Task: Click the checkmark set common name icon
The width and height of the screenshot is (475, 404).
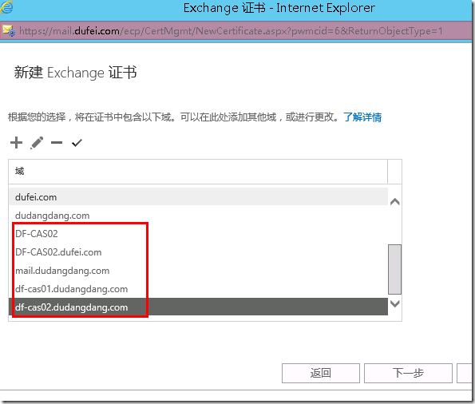Action: tap(77, 142)
